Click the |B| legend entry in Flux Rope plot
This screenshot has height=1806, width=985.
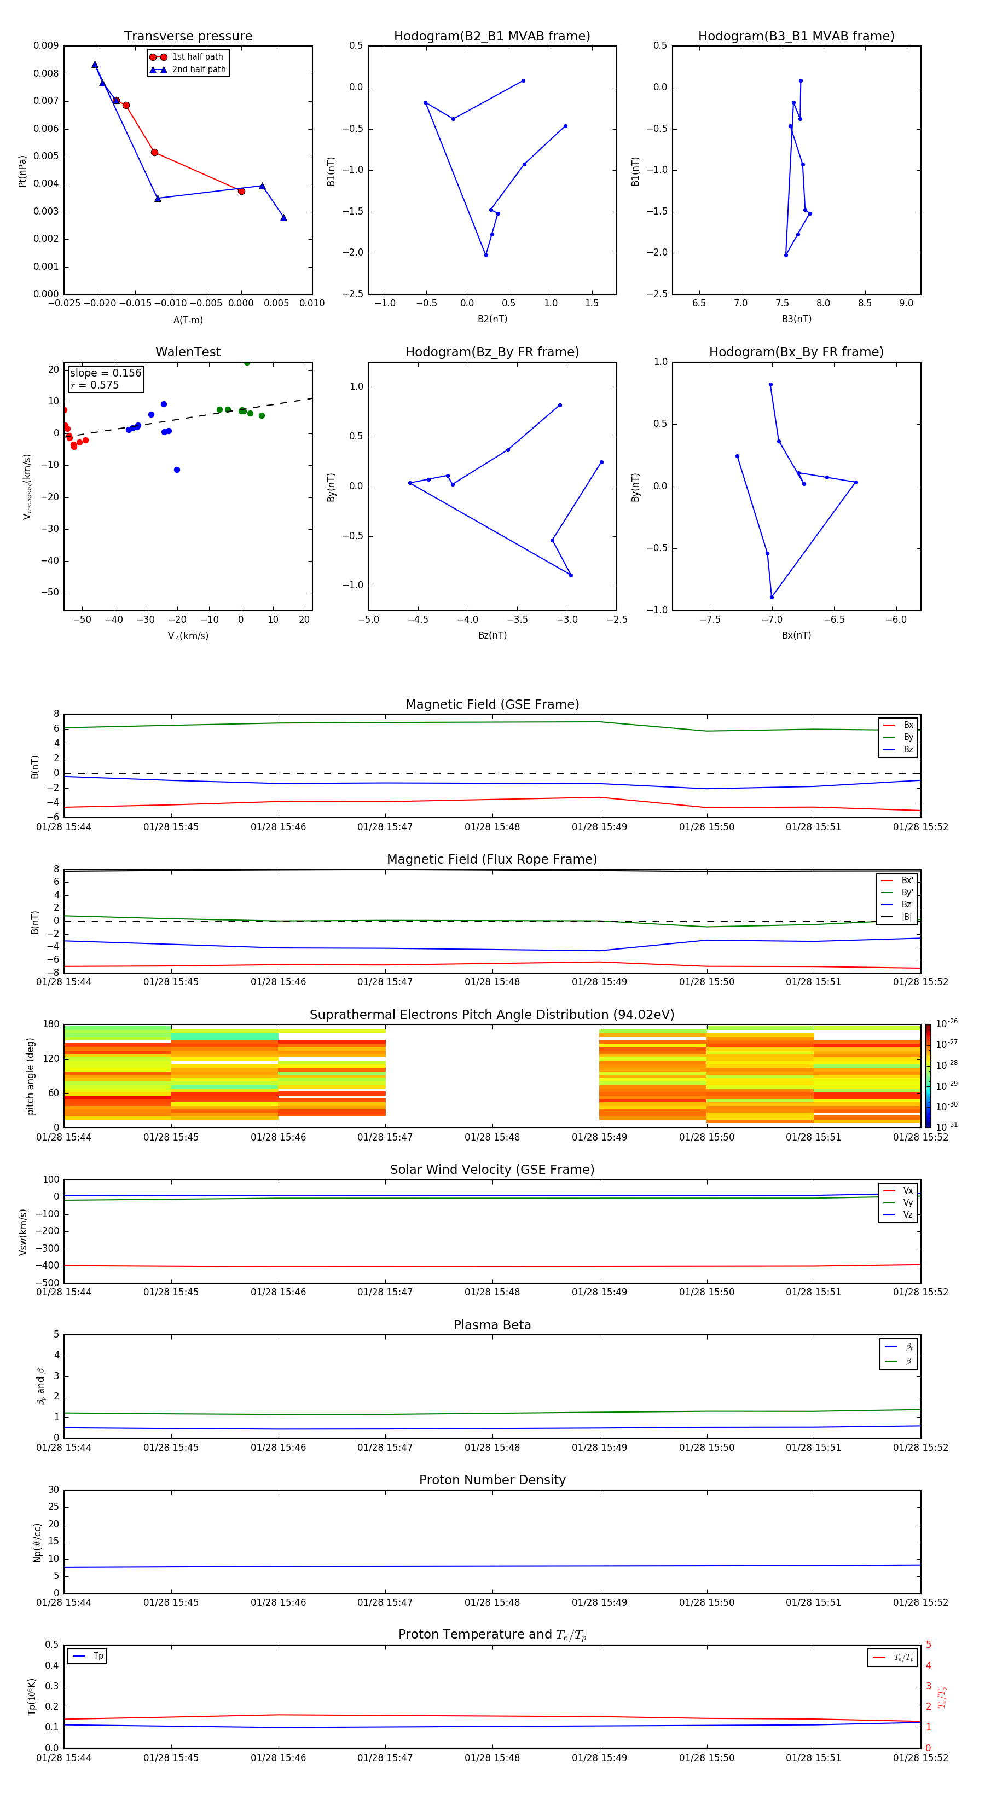(x=897, y=917)
